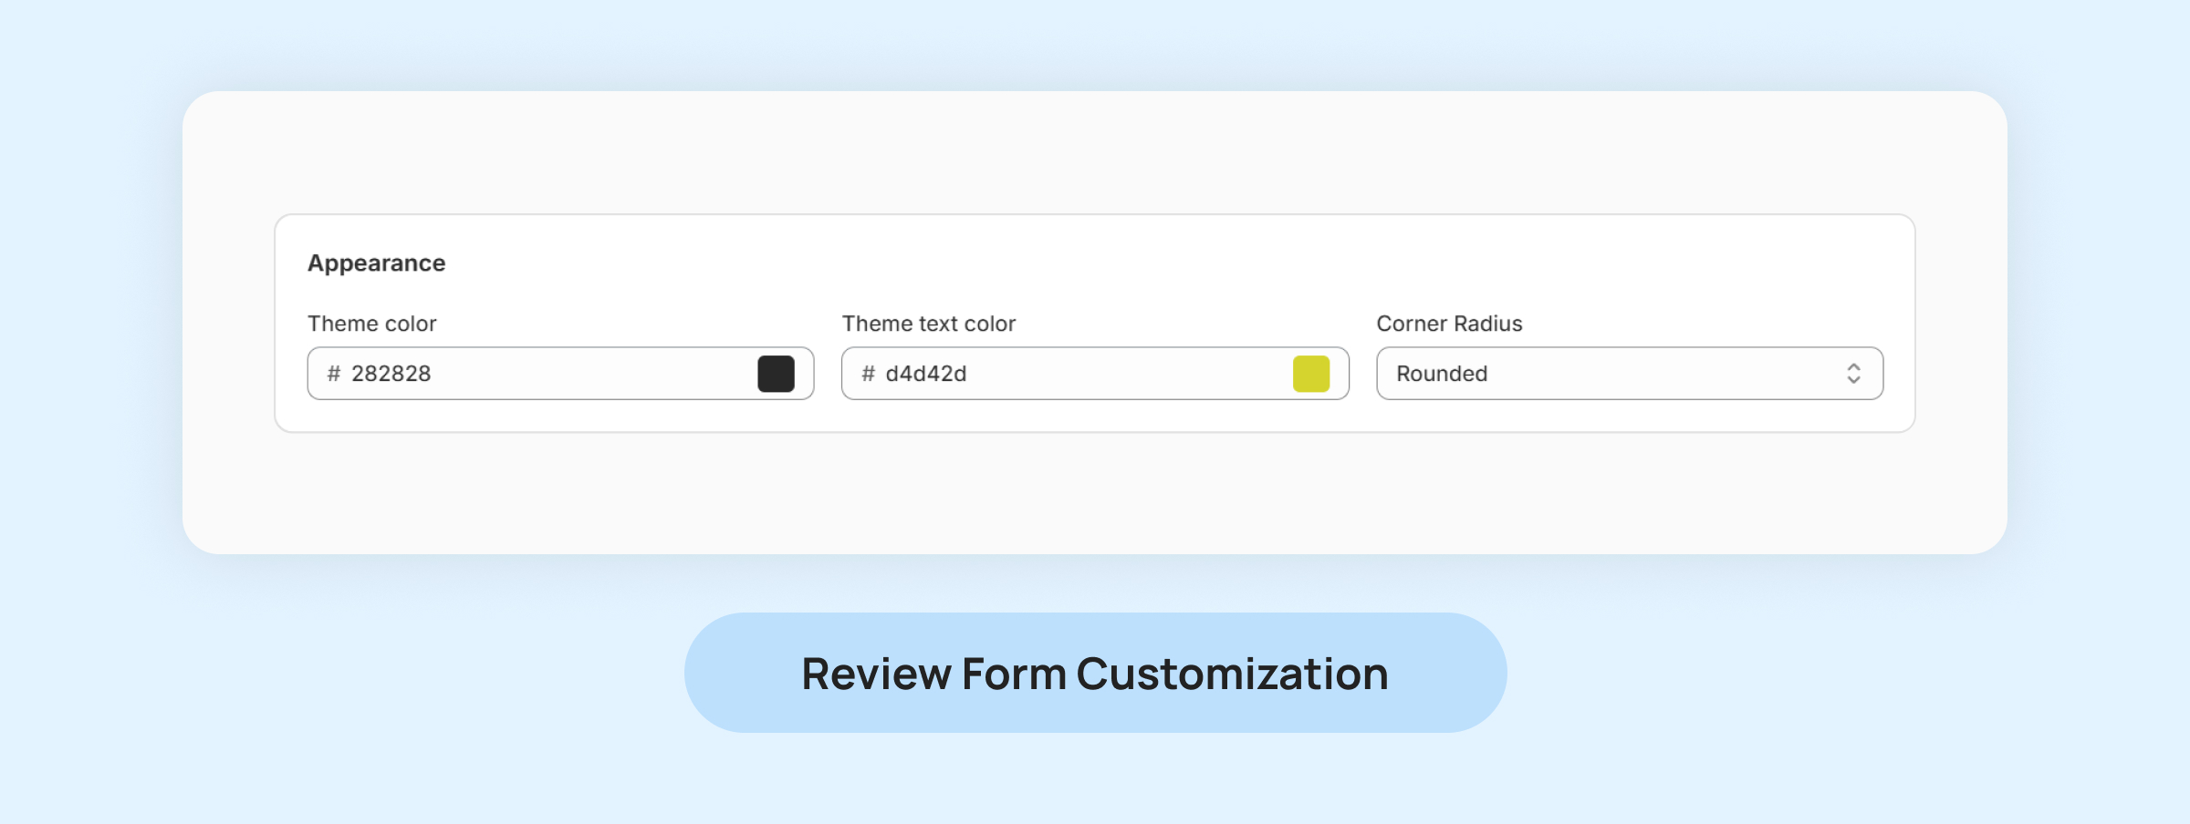Click the black theme color swatch
Screen dimensions: 2190x824
[x=776, y=374]
